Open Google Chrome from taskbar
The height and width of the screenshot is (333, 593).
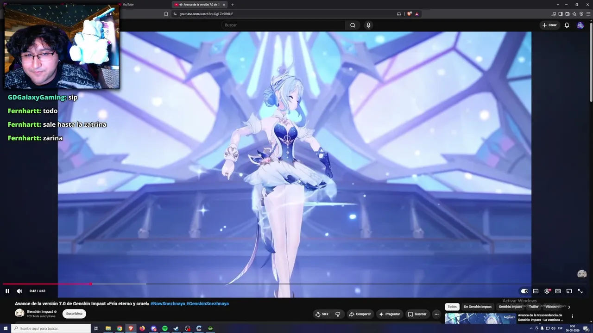pos(120,328)
